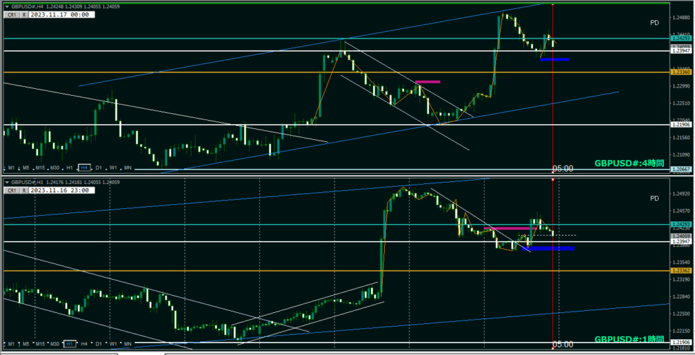The image size is (695, 355).
Task: Click the R button on H4 chart
Action: point(24,15)
